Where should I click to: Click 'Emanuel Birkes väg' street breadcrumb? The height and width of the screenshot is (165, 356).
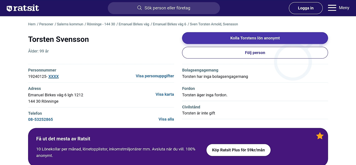tap(134, 24)
